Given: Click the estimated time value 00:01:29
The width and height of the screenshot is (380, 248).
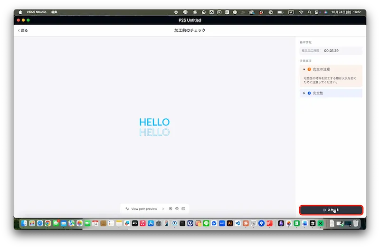Looking at the screenshot, I should click(x=331, y=50).
